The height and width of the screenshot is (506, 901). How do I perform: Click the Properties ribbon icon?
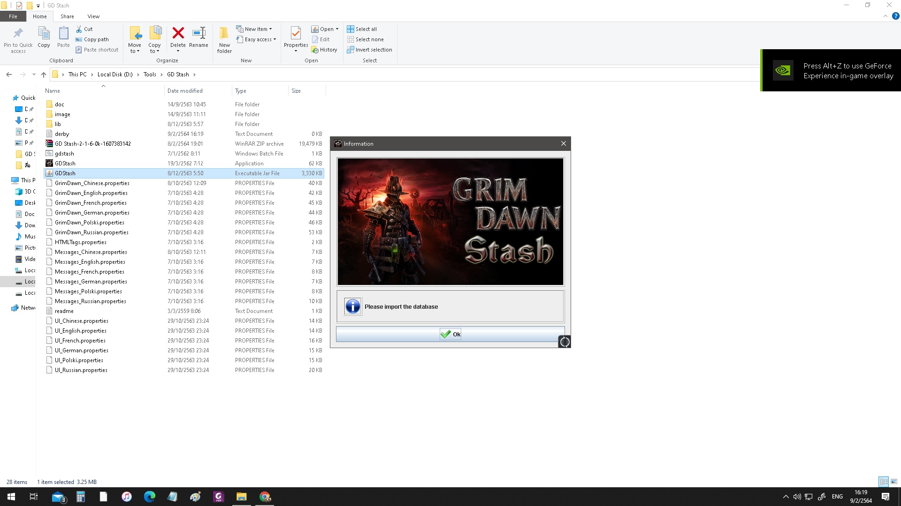coord(296,34)
